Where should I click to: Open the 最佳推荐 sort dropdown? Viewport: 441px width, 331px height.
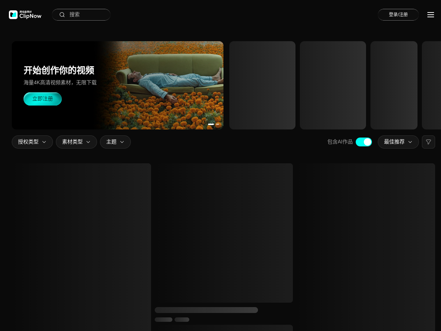(398, 142)
